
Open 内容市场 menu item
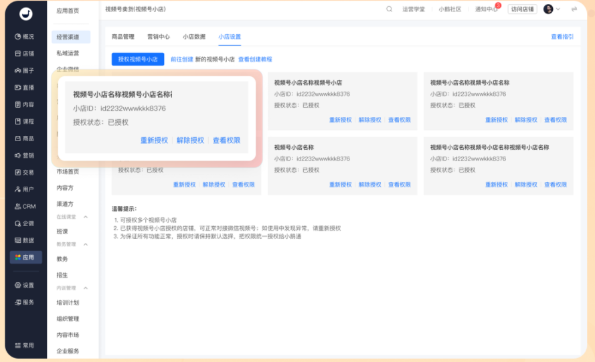coord(68,335)
